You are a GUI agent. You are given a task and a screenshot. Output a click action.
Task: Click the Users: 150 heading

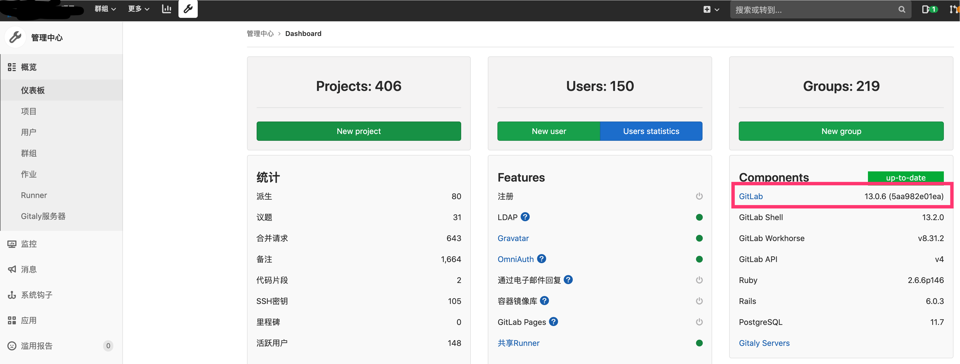600,86
